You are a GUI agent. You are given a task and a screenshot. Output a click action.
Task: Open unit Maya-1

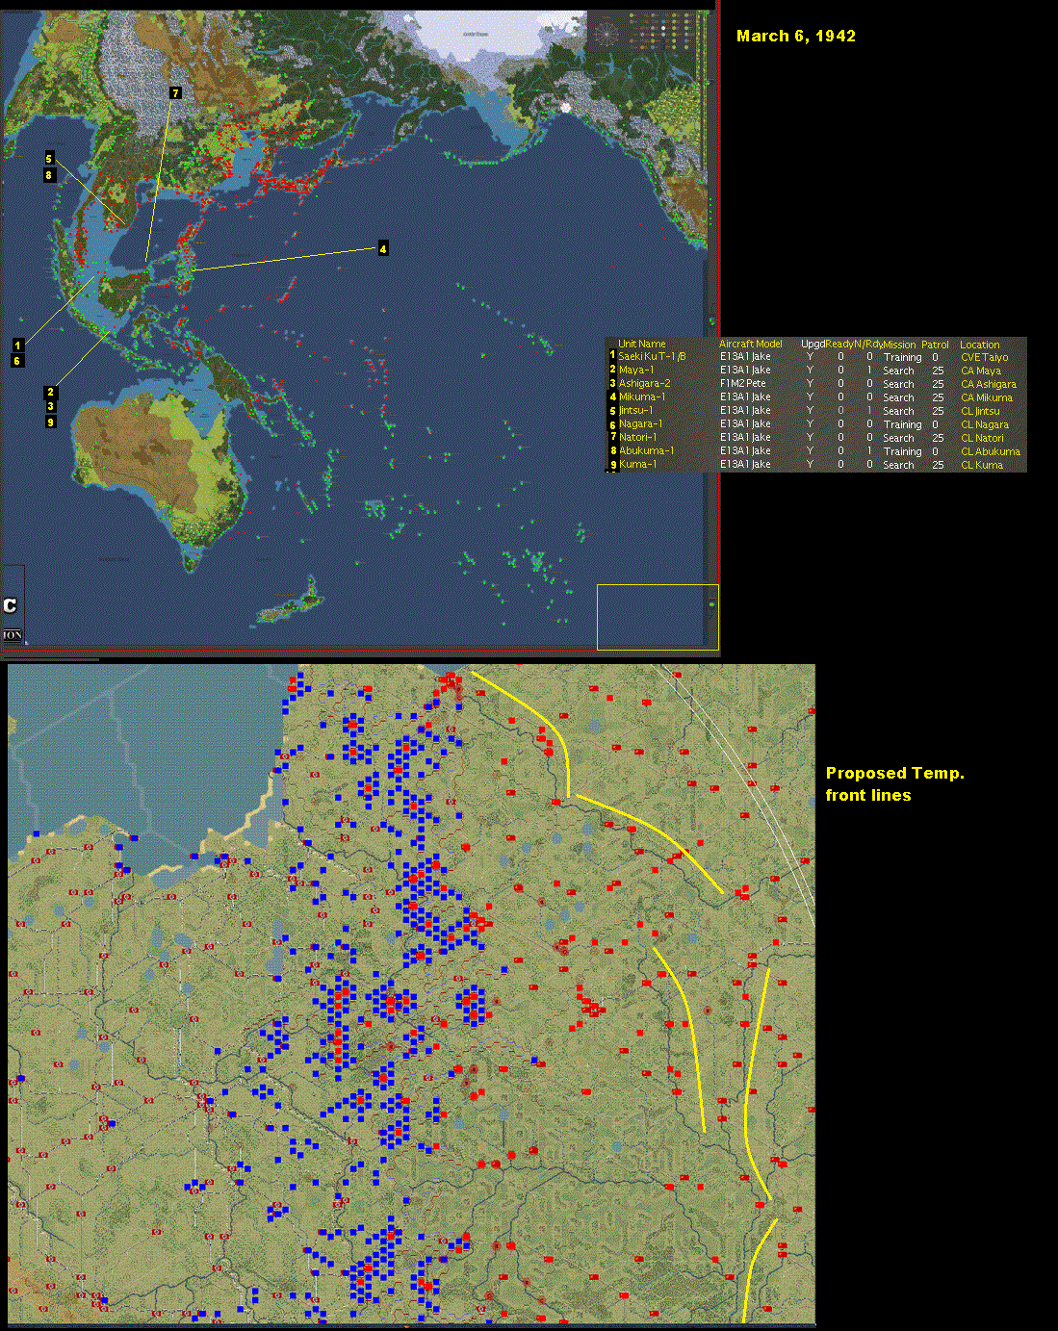point(635,370)
